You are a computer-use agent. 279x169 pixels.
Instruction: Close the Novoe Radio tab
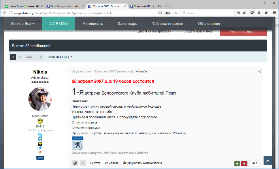click(41, 6)
